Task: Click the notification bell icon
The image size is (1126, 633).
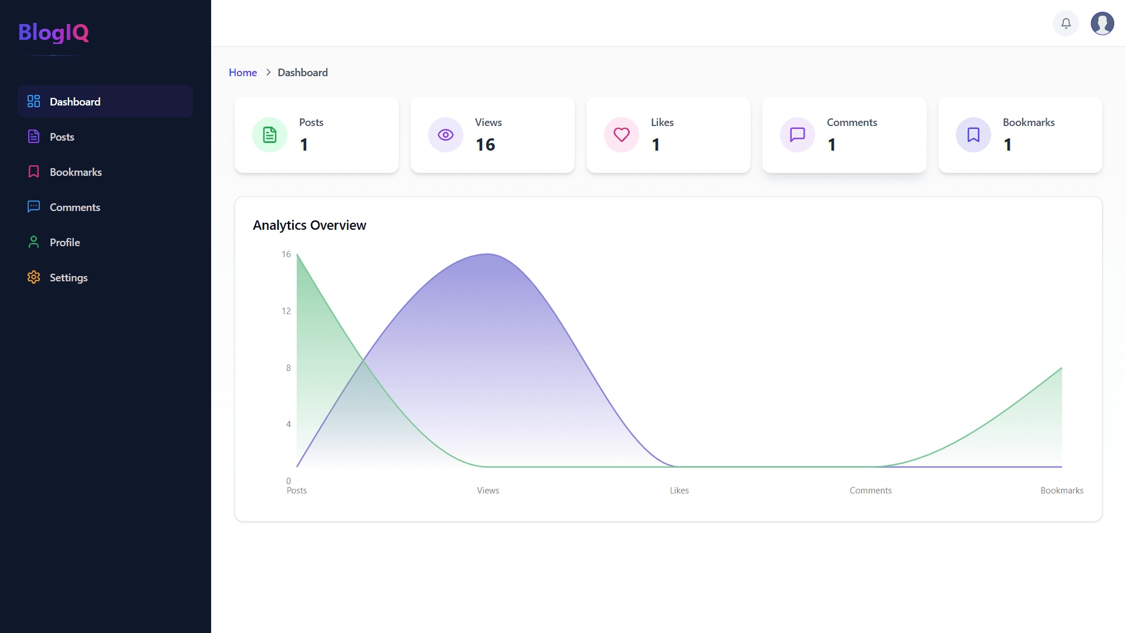Action: point(1066,23)
